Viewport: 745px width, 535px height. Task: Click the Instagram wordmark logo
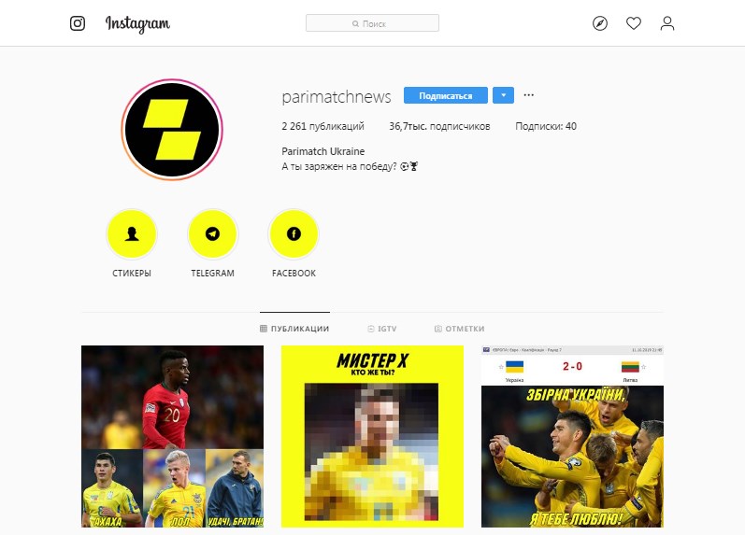tap(137, 23)
